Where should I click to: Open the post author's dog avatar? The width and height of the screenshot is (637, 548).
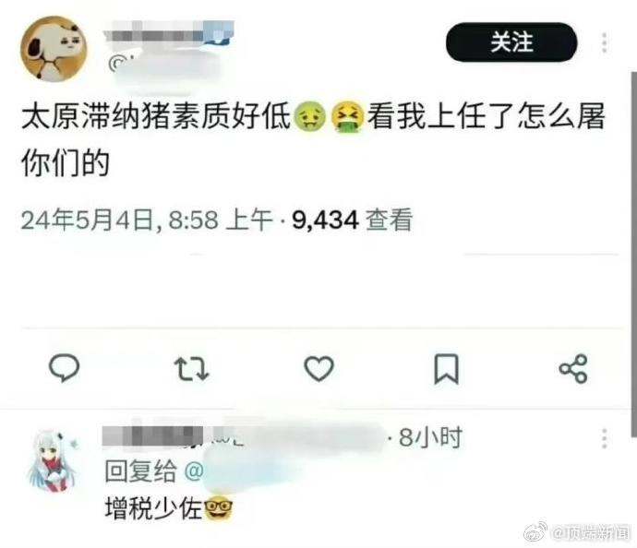click(x=54, y=49)
